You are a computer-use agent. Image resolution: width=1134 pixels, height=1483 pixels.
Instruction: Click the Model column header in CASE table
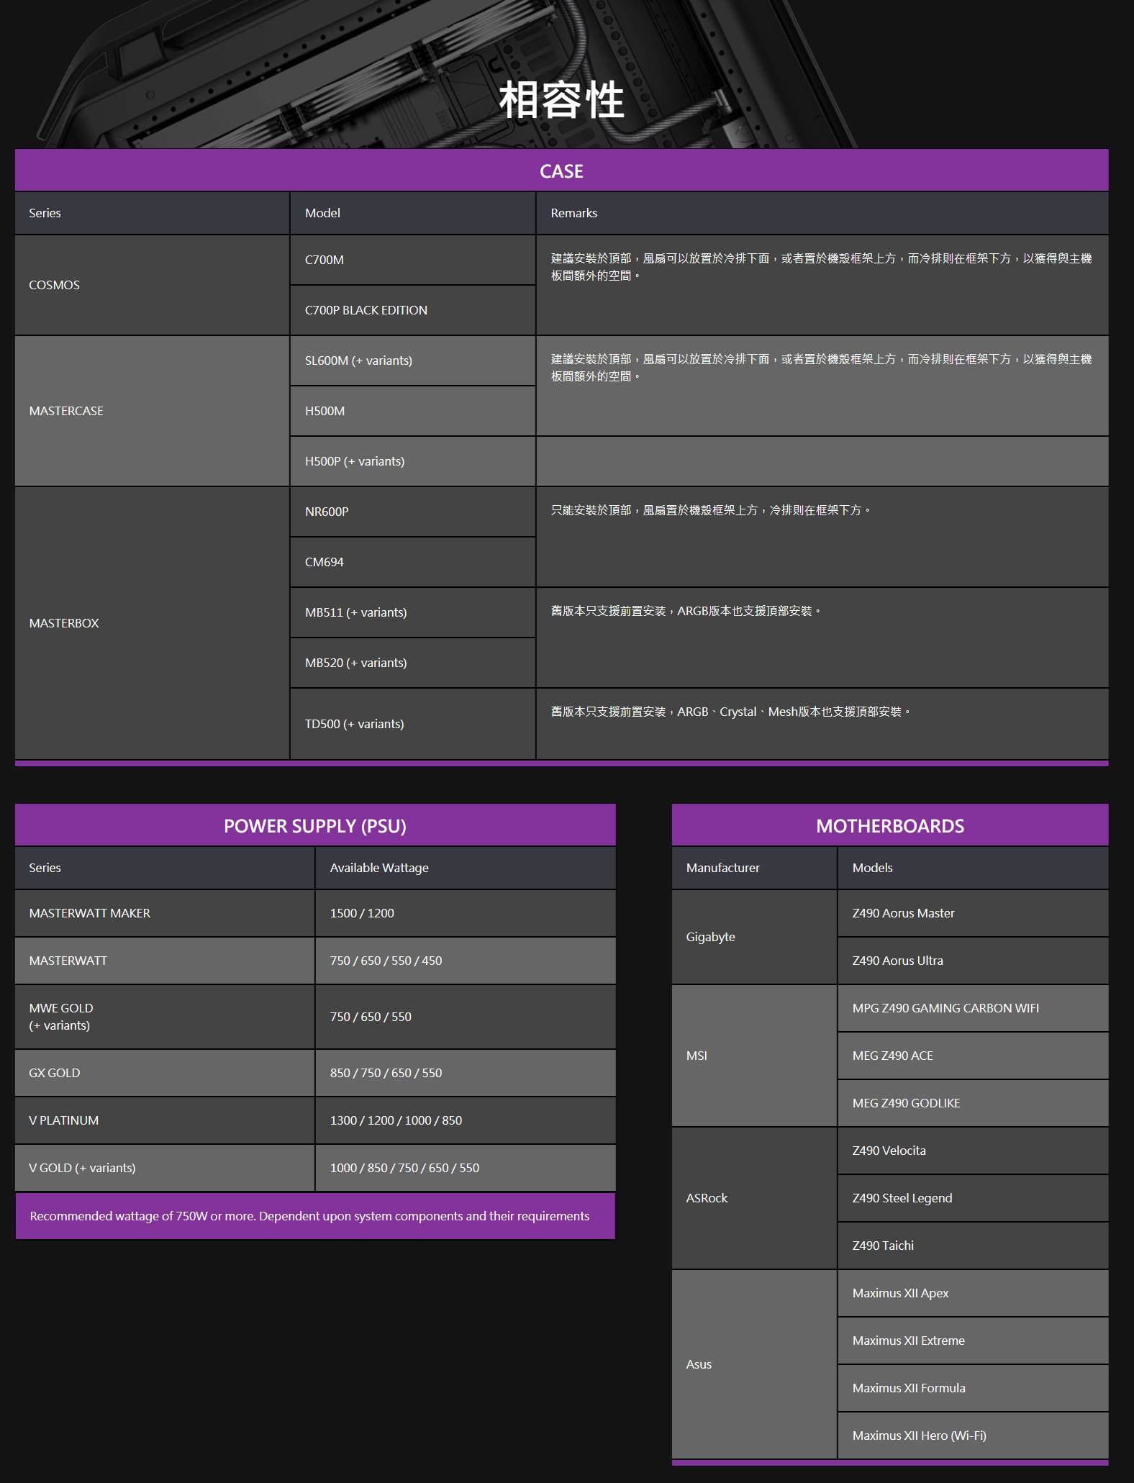(x=412, y=213)
